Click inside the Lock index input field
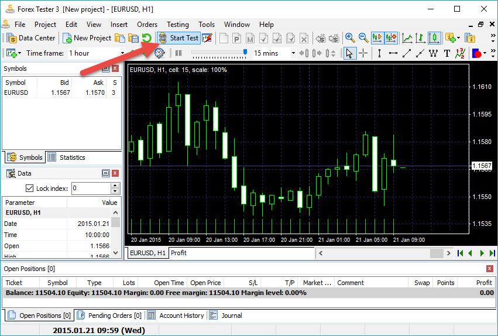This screenshot has width=498, height=336. pos(91,188)
